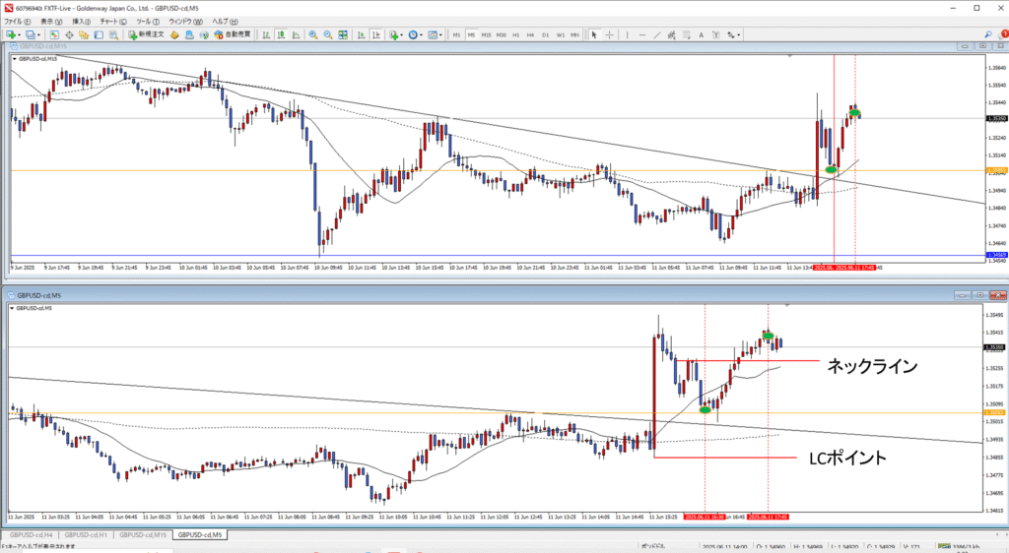Select the Cursor arrow tool
The height and width of the screenshot is (553, 1009).
click(594, 34)
